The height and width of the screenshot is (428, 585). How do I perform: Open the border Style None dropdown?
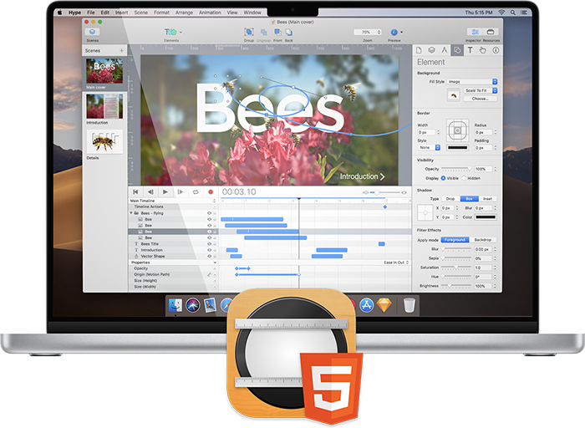pos(429,147)
